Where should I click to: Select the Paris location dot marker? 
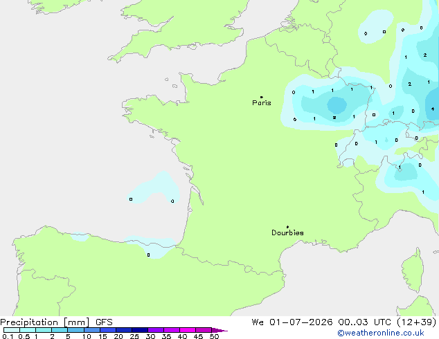262,97
